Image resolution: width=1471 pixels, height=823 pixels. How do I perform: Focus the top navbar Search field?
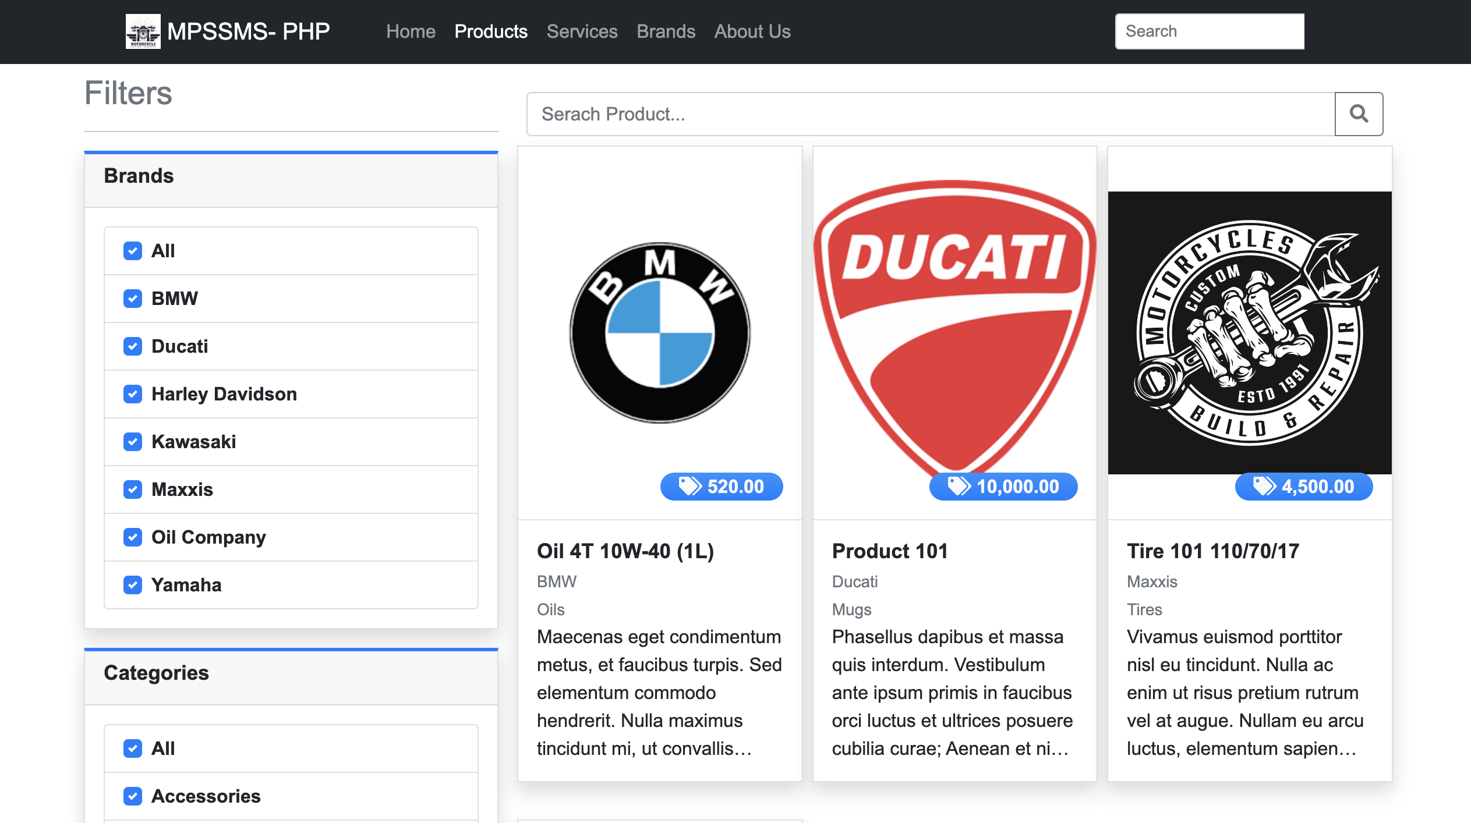tap(1210, 31)
